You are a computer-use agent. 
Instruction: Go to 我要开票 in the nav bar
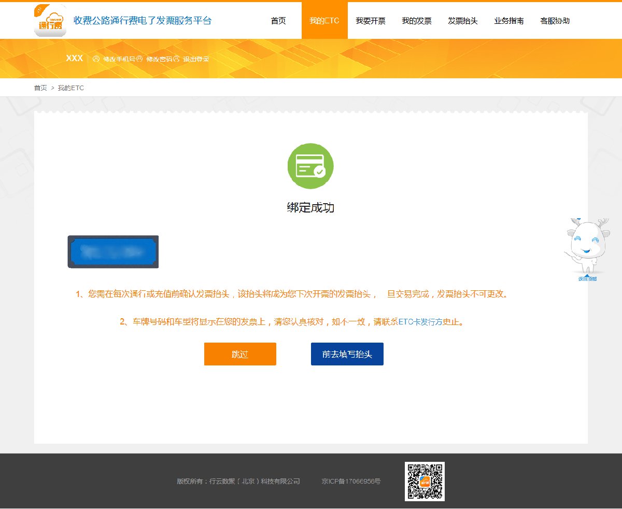(371, 21)
